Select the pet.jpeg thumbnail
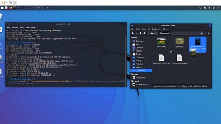This screenshot has width=221, height=124. pos(180,41)
